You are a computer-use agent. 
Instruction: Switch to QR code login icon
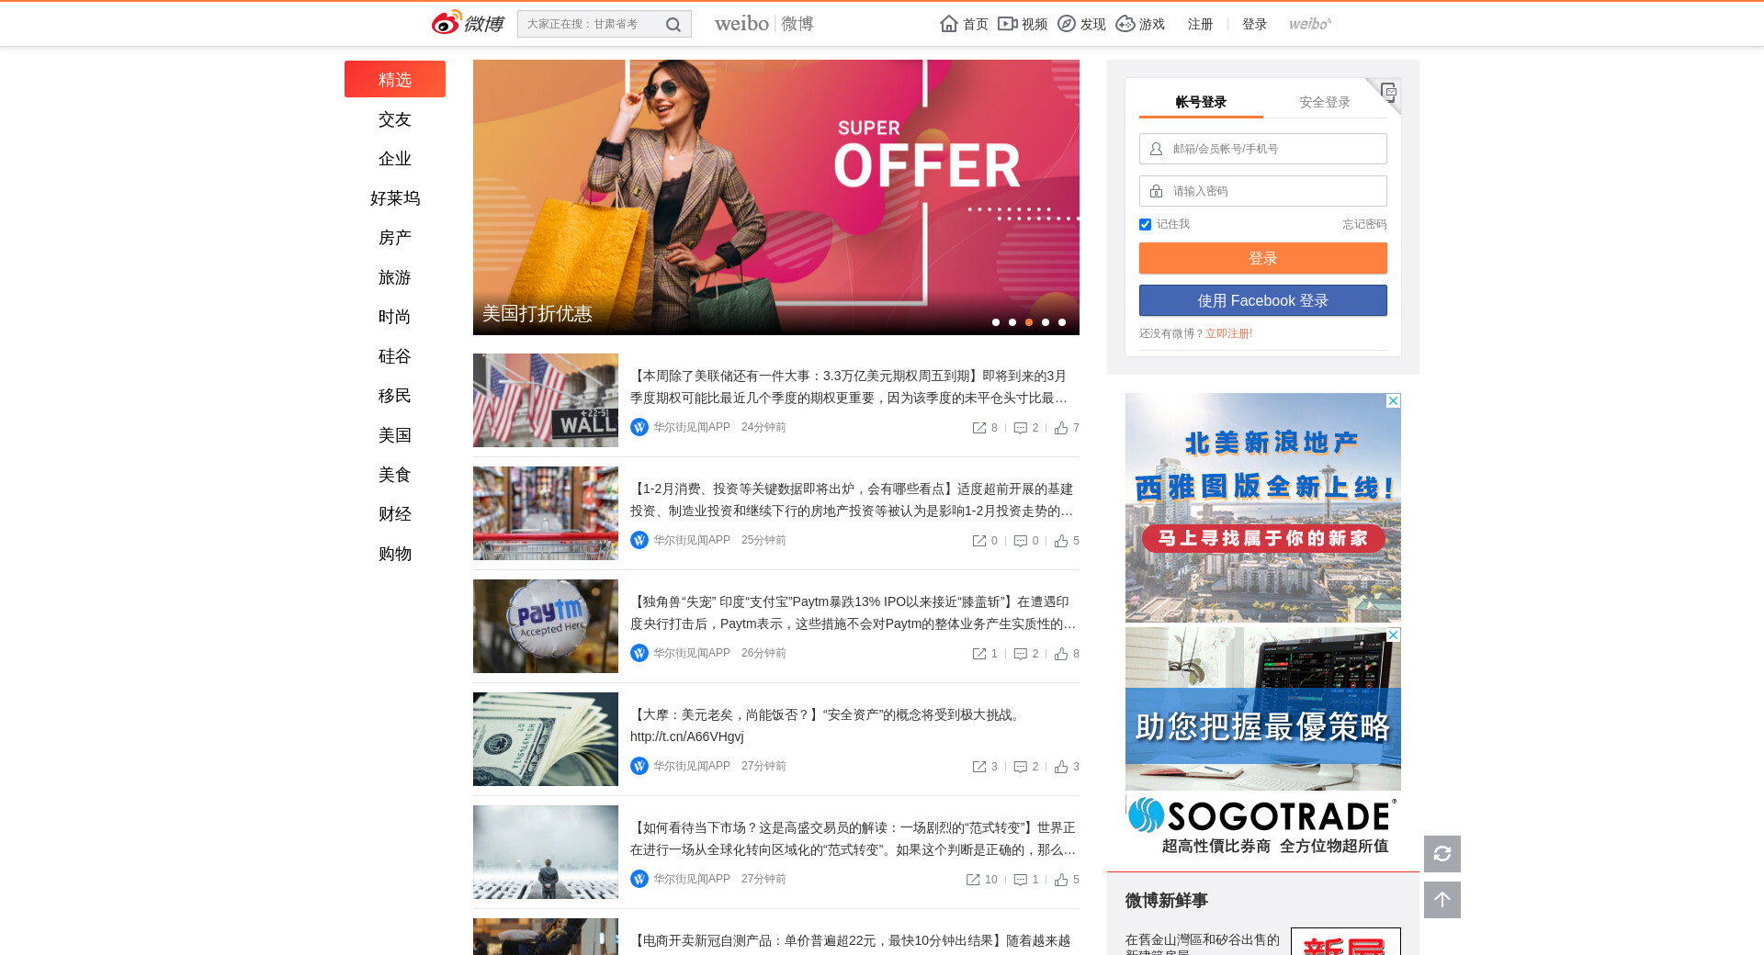coord(1388,91)
